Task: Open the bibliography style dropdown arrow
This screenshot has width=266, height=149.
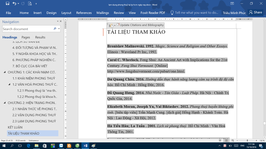Action: click(x=115, y=25)
